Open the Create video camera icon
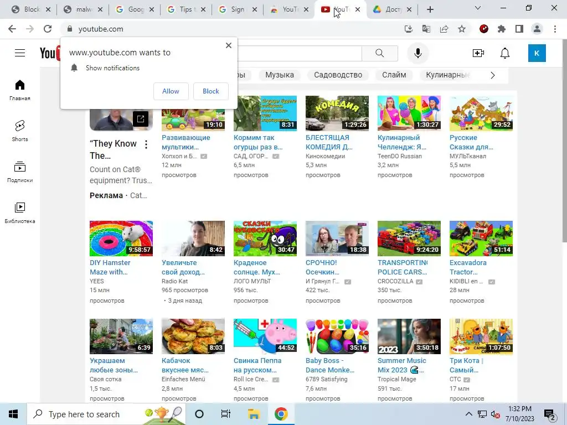Screen dimensions: 567x425 point(478,54)
